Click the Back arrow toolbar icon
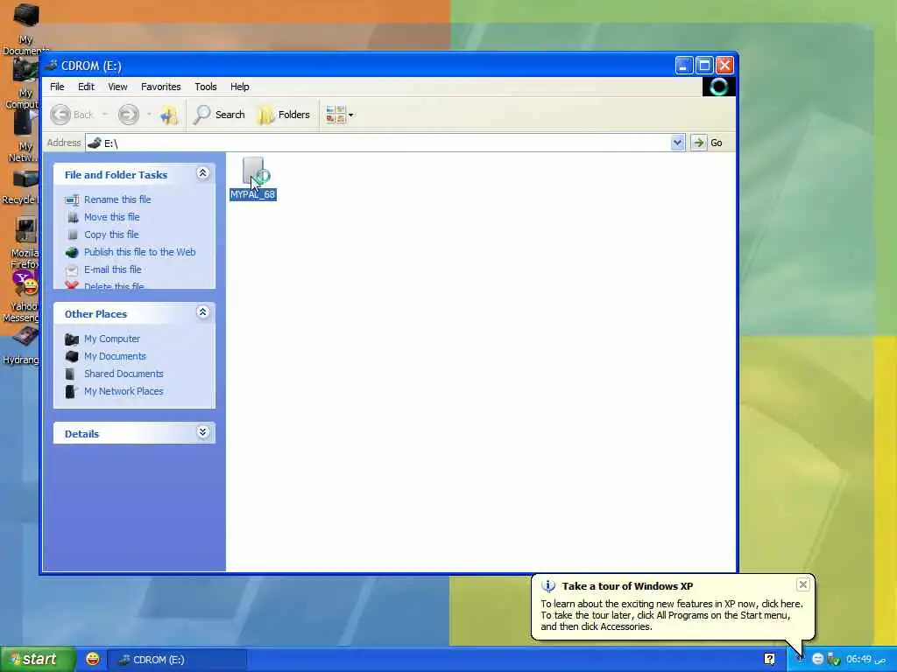897x672 pixels. 60,115
